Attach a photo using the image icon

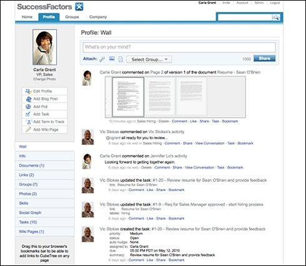(112, 59)
